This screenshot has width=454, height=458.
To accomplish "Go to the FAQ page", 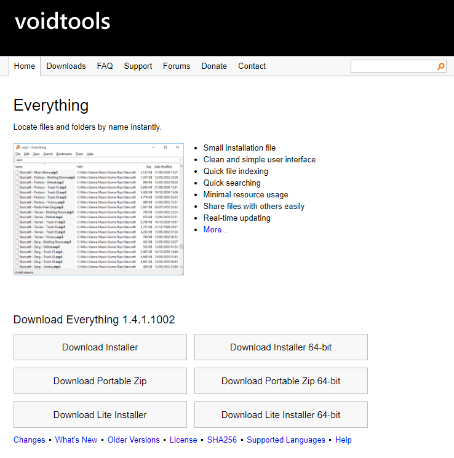I will click(105, 66).
